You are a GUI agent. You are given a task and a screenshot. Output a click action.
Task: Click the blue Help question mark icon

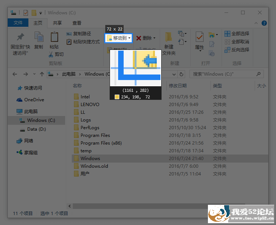tap(264, 23)
